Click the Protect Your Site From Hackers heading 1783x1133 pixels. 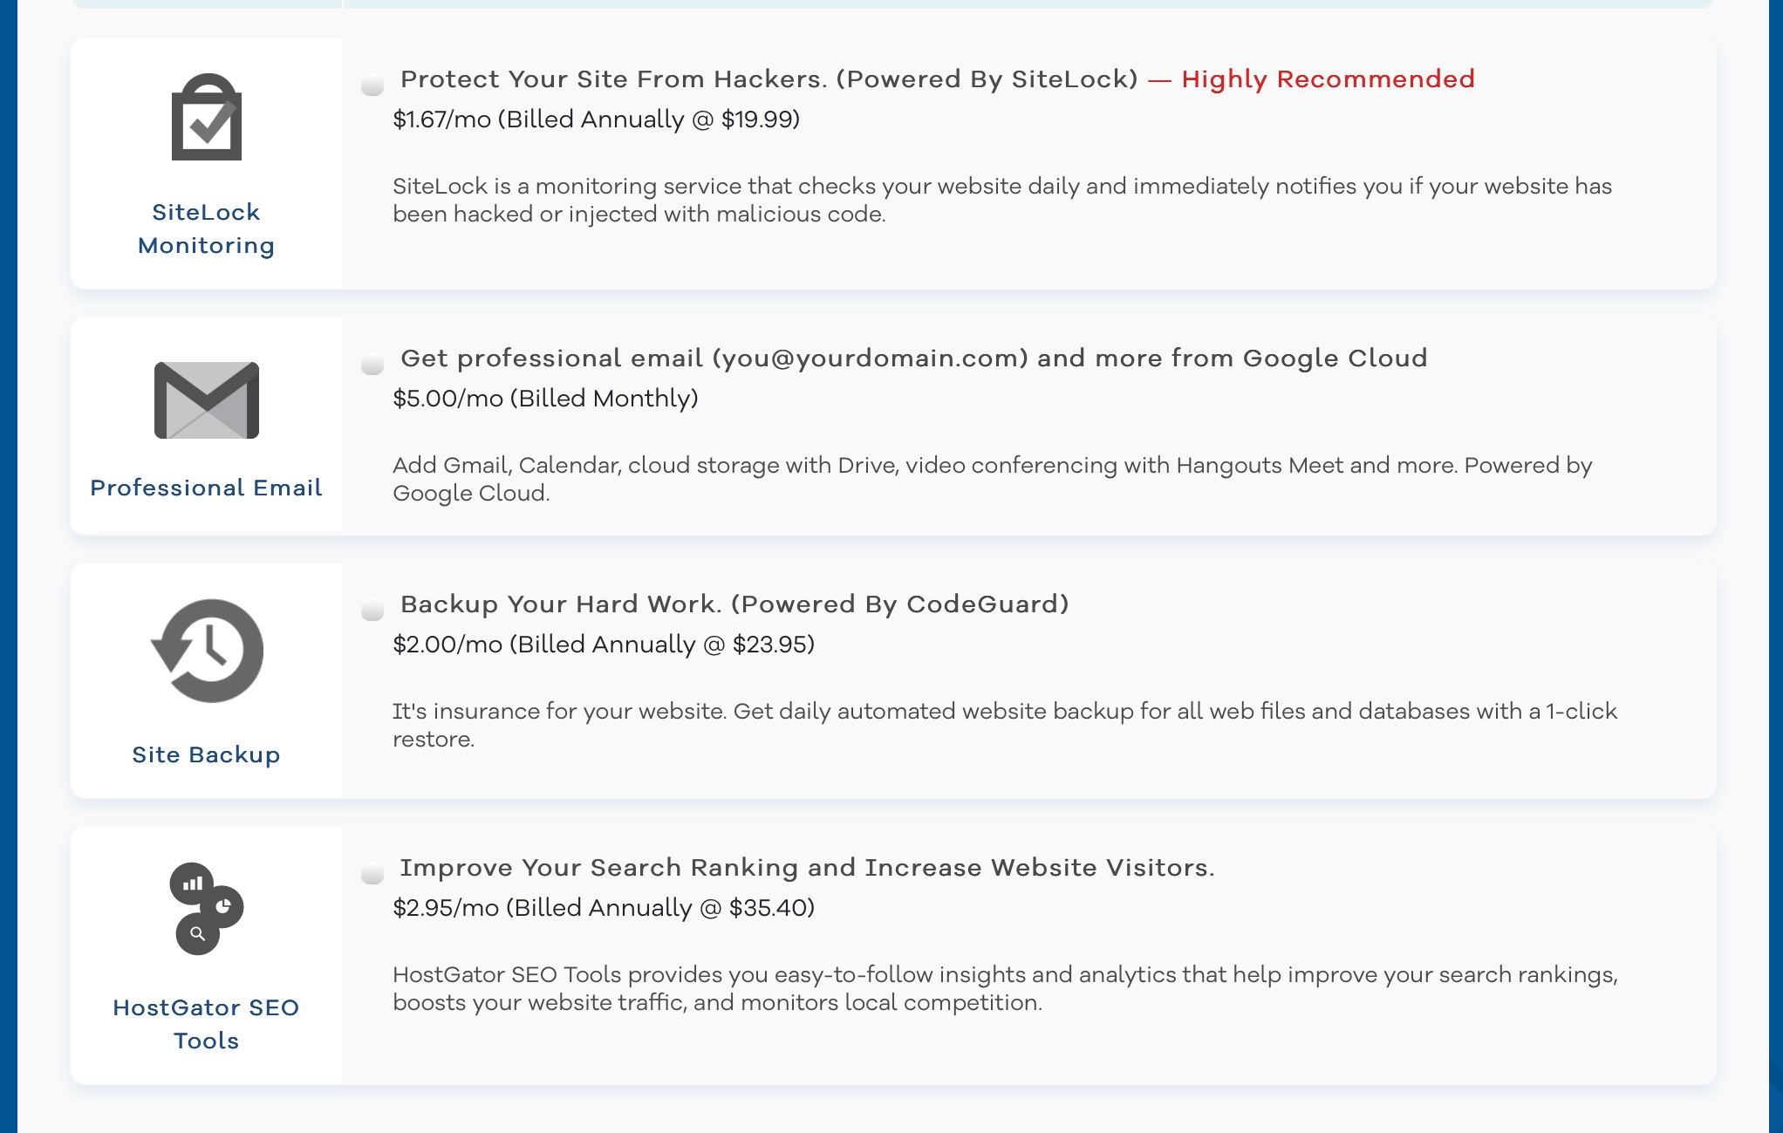pos(769,79)
